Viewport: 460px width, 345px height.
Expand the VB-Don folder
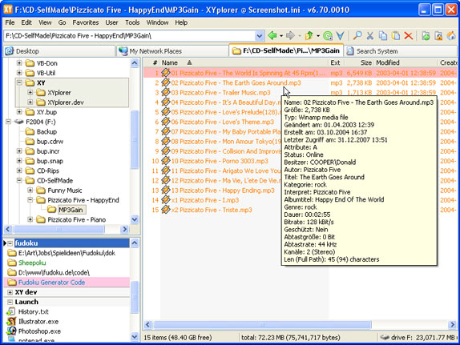pos(19,63)
